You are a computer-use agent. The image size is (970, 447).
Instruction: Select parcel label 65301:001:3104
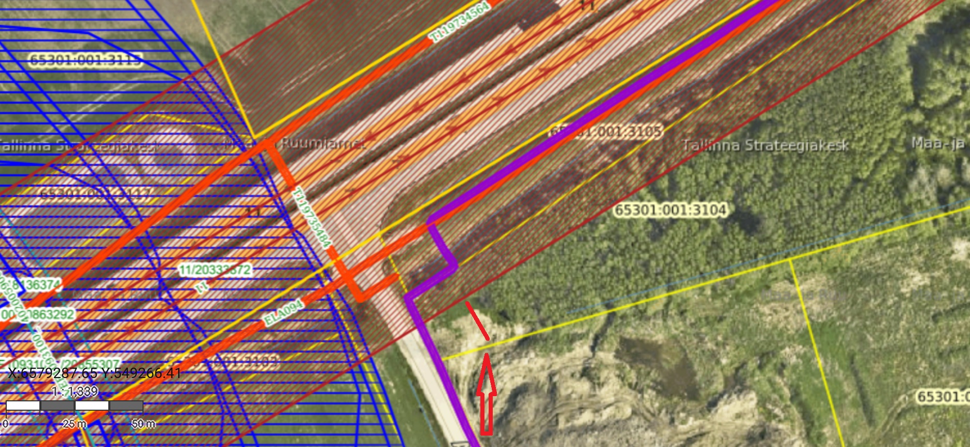click(670, 210)
